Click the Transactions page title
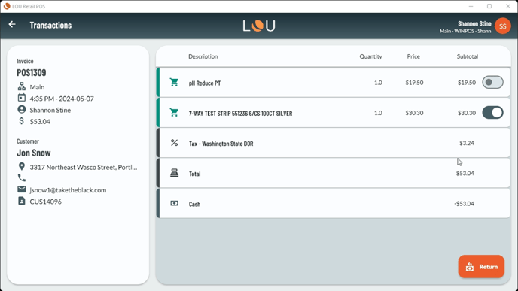 [50, 25]
